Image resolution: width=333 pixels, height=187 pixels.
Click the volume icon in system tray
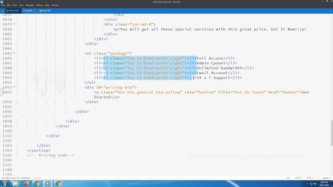click(x=315, y=184)
